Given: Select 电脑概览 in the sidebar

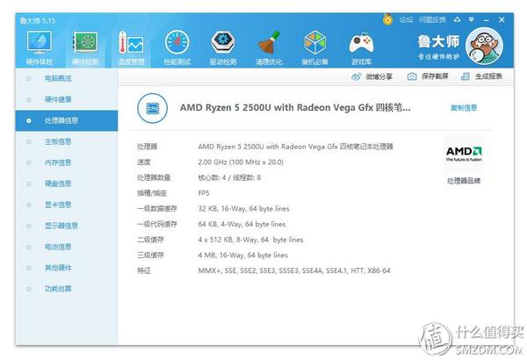Looking at the screenshot, I should [x=67, y=79].
